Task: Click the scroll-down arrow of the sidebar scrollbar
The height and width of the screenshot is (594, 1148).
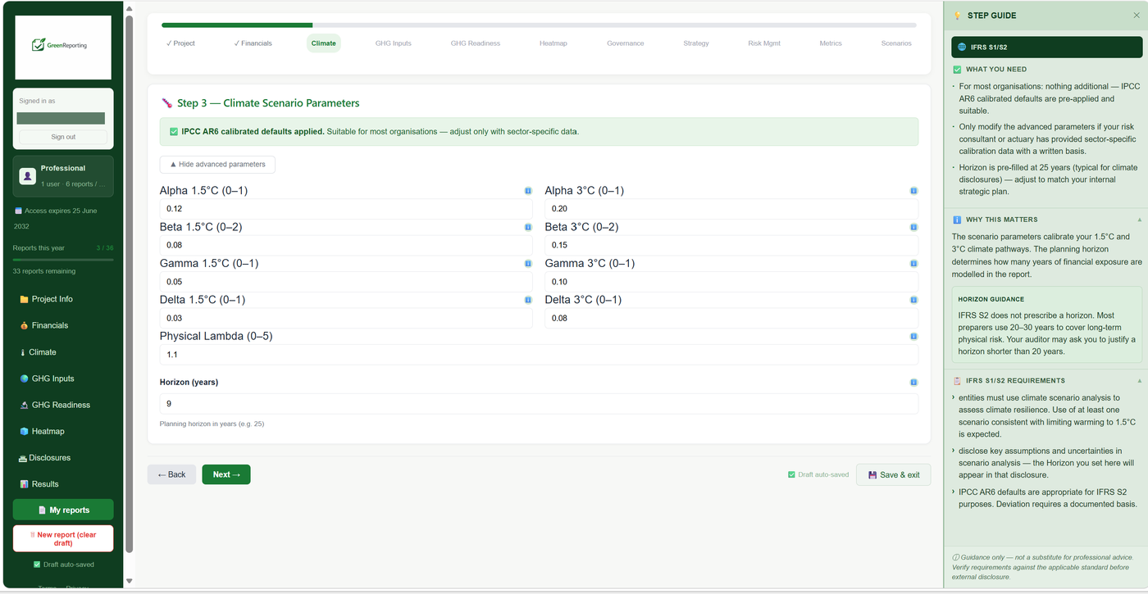Action: click(129, 581)
